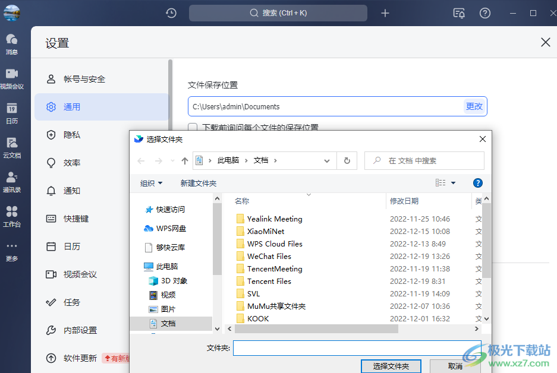Go back in folder dialog navigation
557x373 pixels.
tap(141, 161)
